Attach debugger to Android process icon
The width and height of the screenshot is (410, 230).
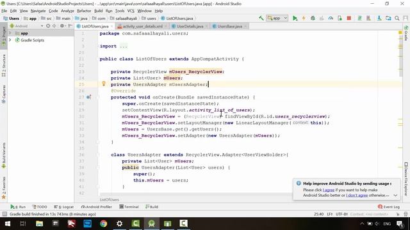tap(340, 19)
